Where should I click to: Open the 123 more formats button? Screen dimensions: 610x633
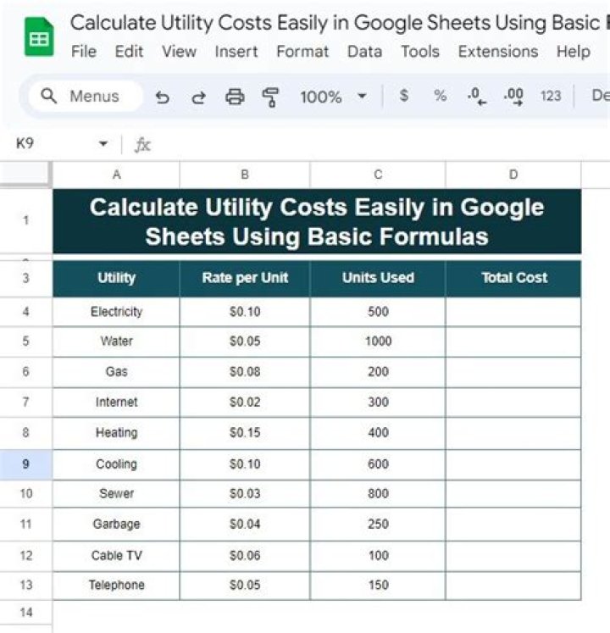[551, 96]
